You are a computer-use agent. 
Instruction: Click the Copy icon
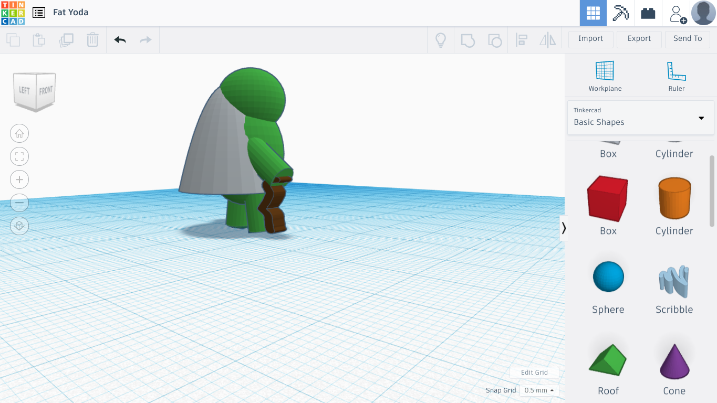click(x=13, y=40)
